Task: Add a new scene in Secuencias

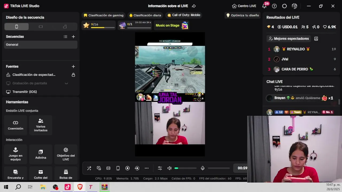Action: (73, 37)
